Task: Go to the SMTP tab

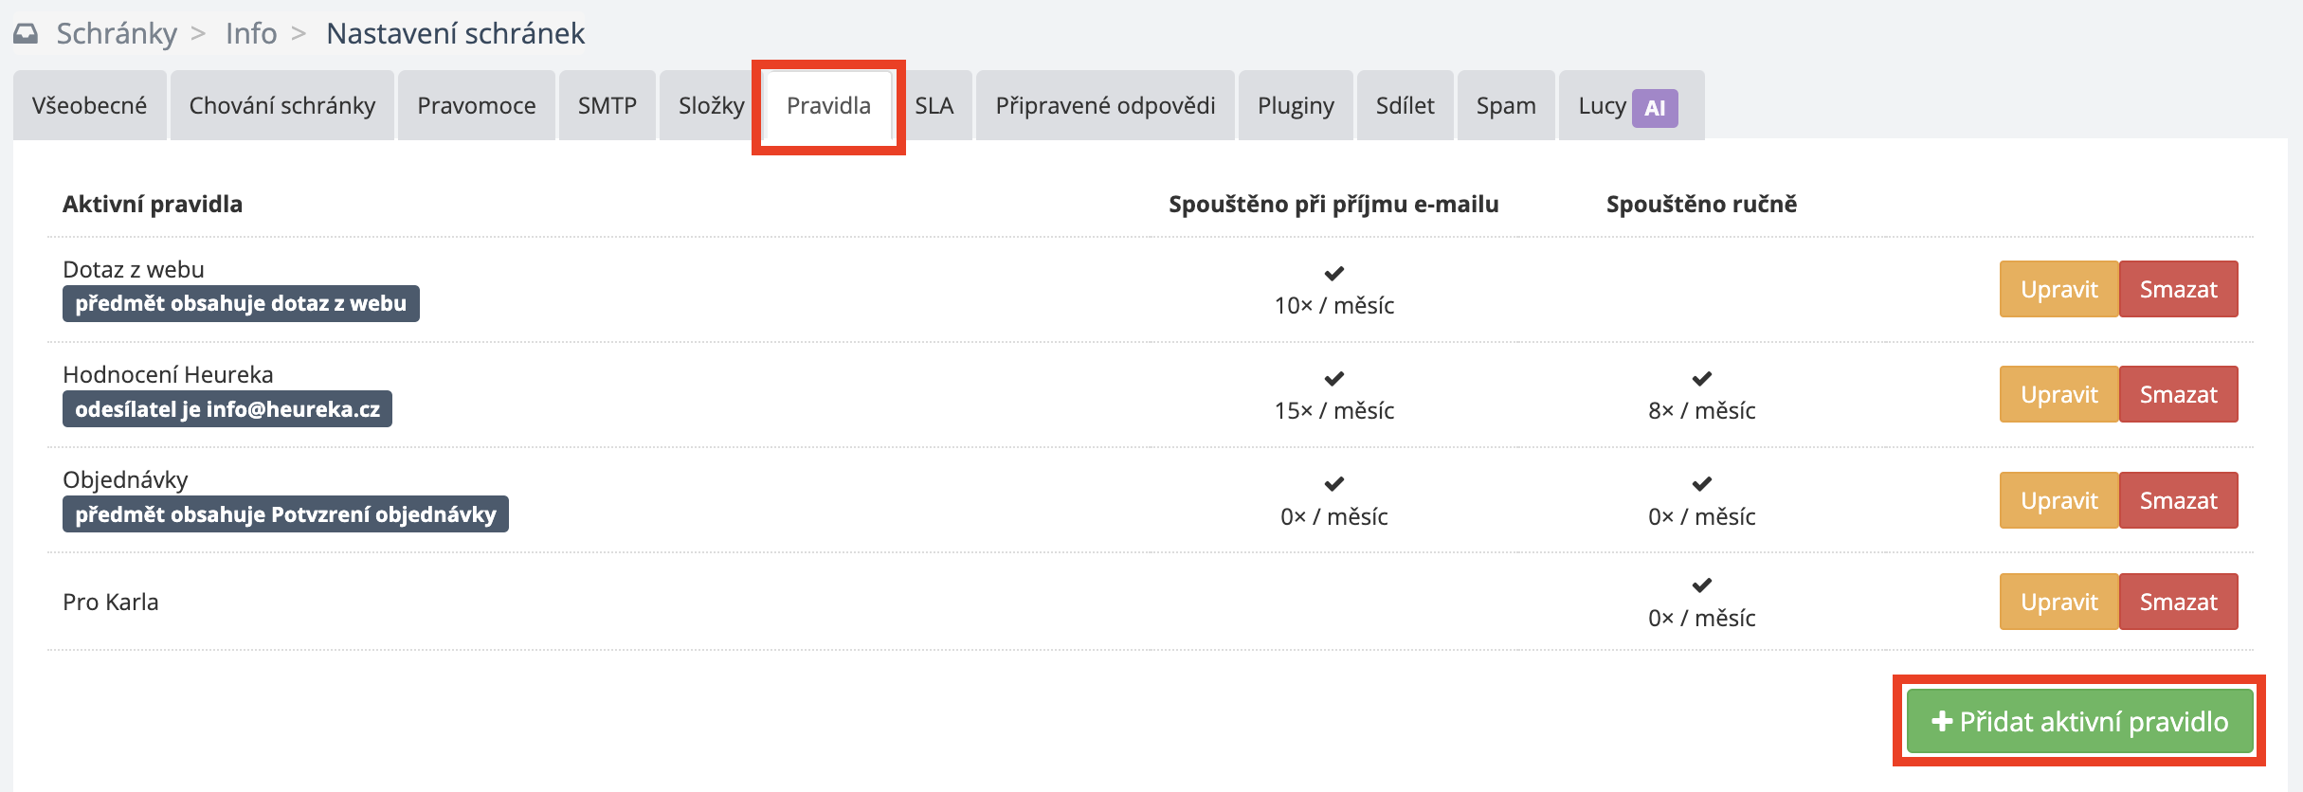Action: coord(607,106)
